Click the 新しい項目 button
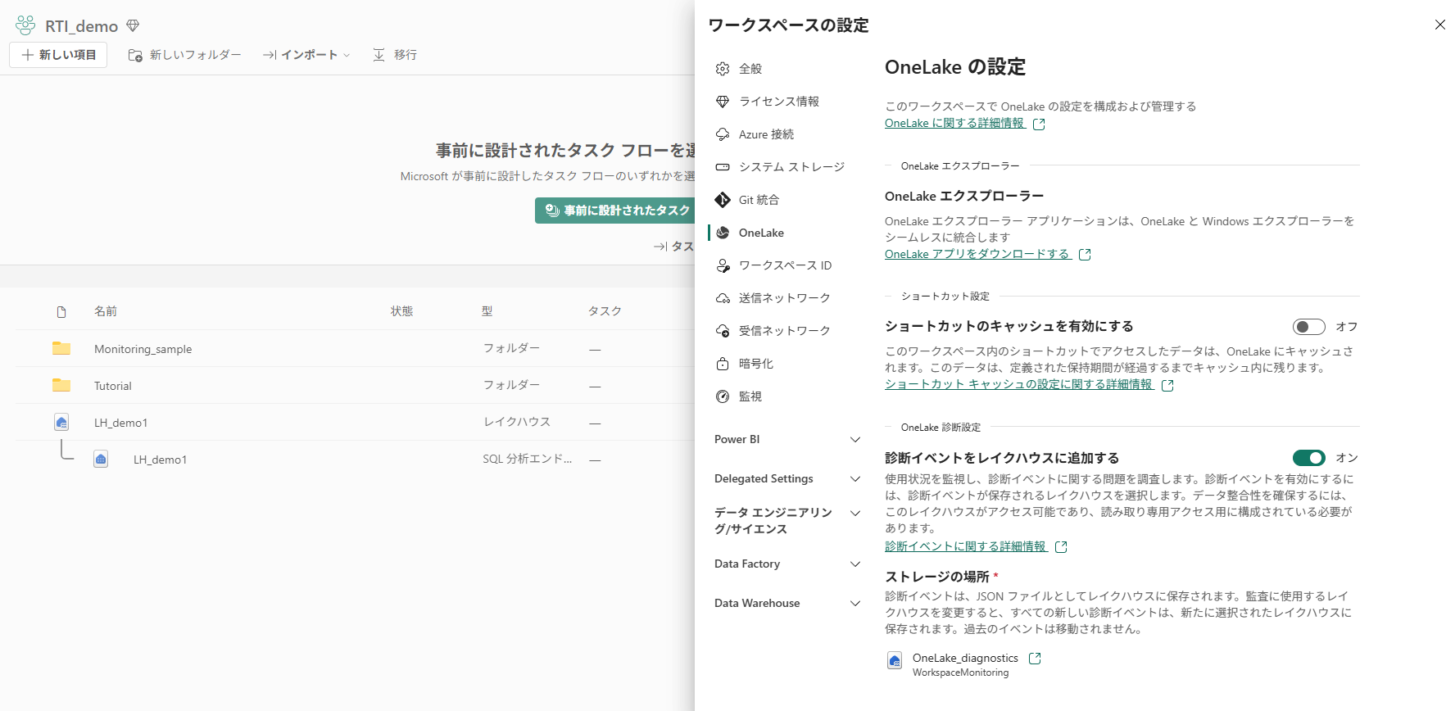Viewport: 1446px width, 711px height. [x=58, y=55]
